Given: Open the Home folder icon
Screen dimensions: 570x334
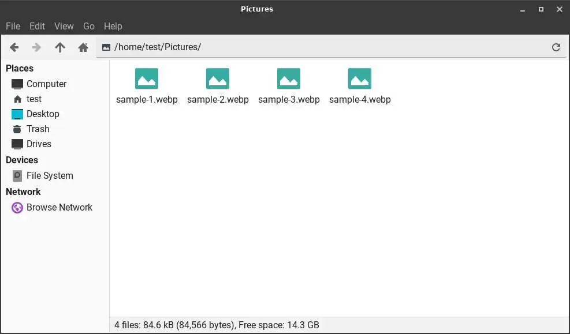Looking at the screenshot, I should click(x=83, y=47).
